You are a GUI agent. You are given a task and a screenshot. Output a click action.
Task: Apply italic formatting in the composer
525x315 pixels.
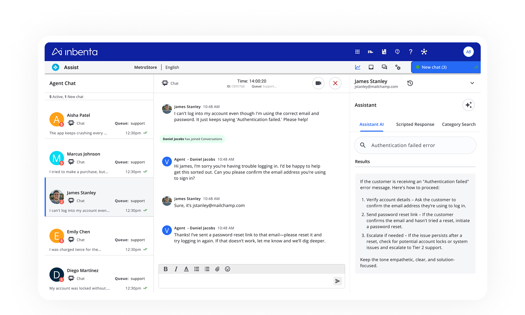click(176, 269)
